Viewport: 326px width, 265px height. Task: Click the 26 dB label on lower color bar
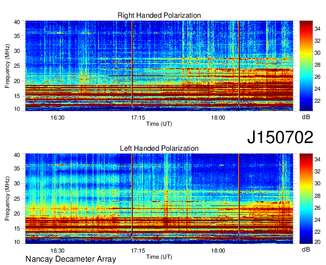pos(317,208)
